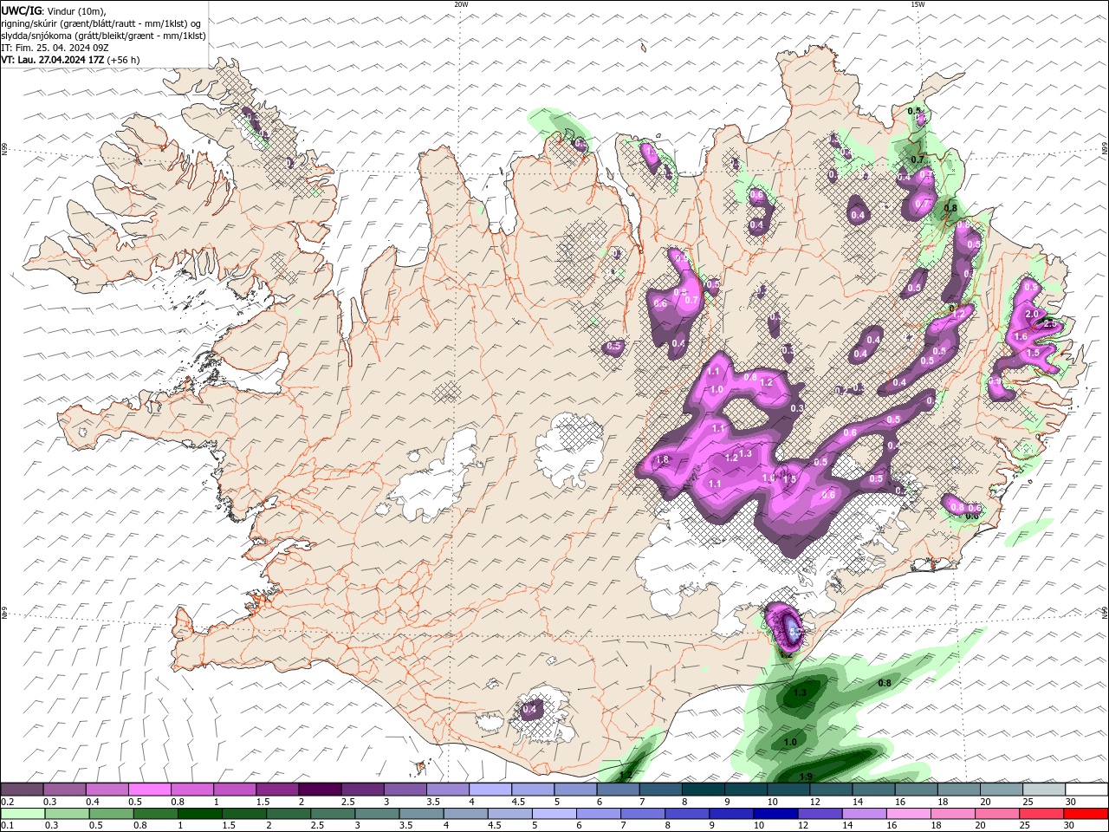
Task: Click the bright pink snow swatch labeled 0.5
Action: pos(149,790)
